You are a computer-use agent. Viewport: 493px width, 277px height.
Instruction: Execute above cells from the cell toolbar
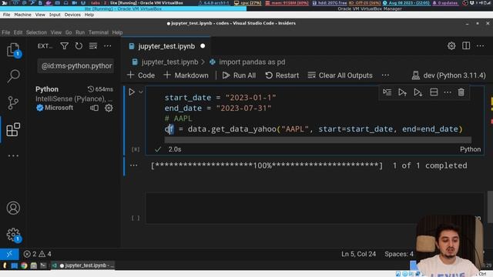tap(402, 92)
